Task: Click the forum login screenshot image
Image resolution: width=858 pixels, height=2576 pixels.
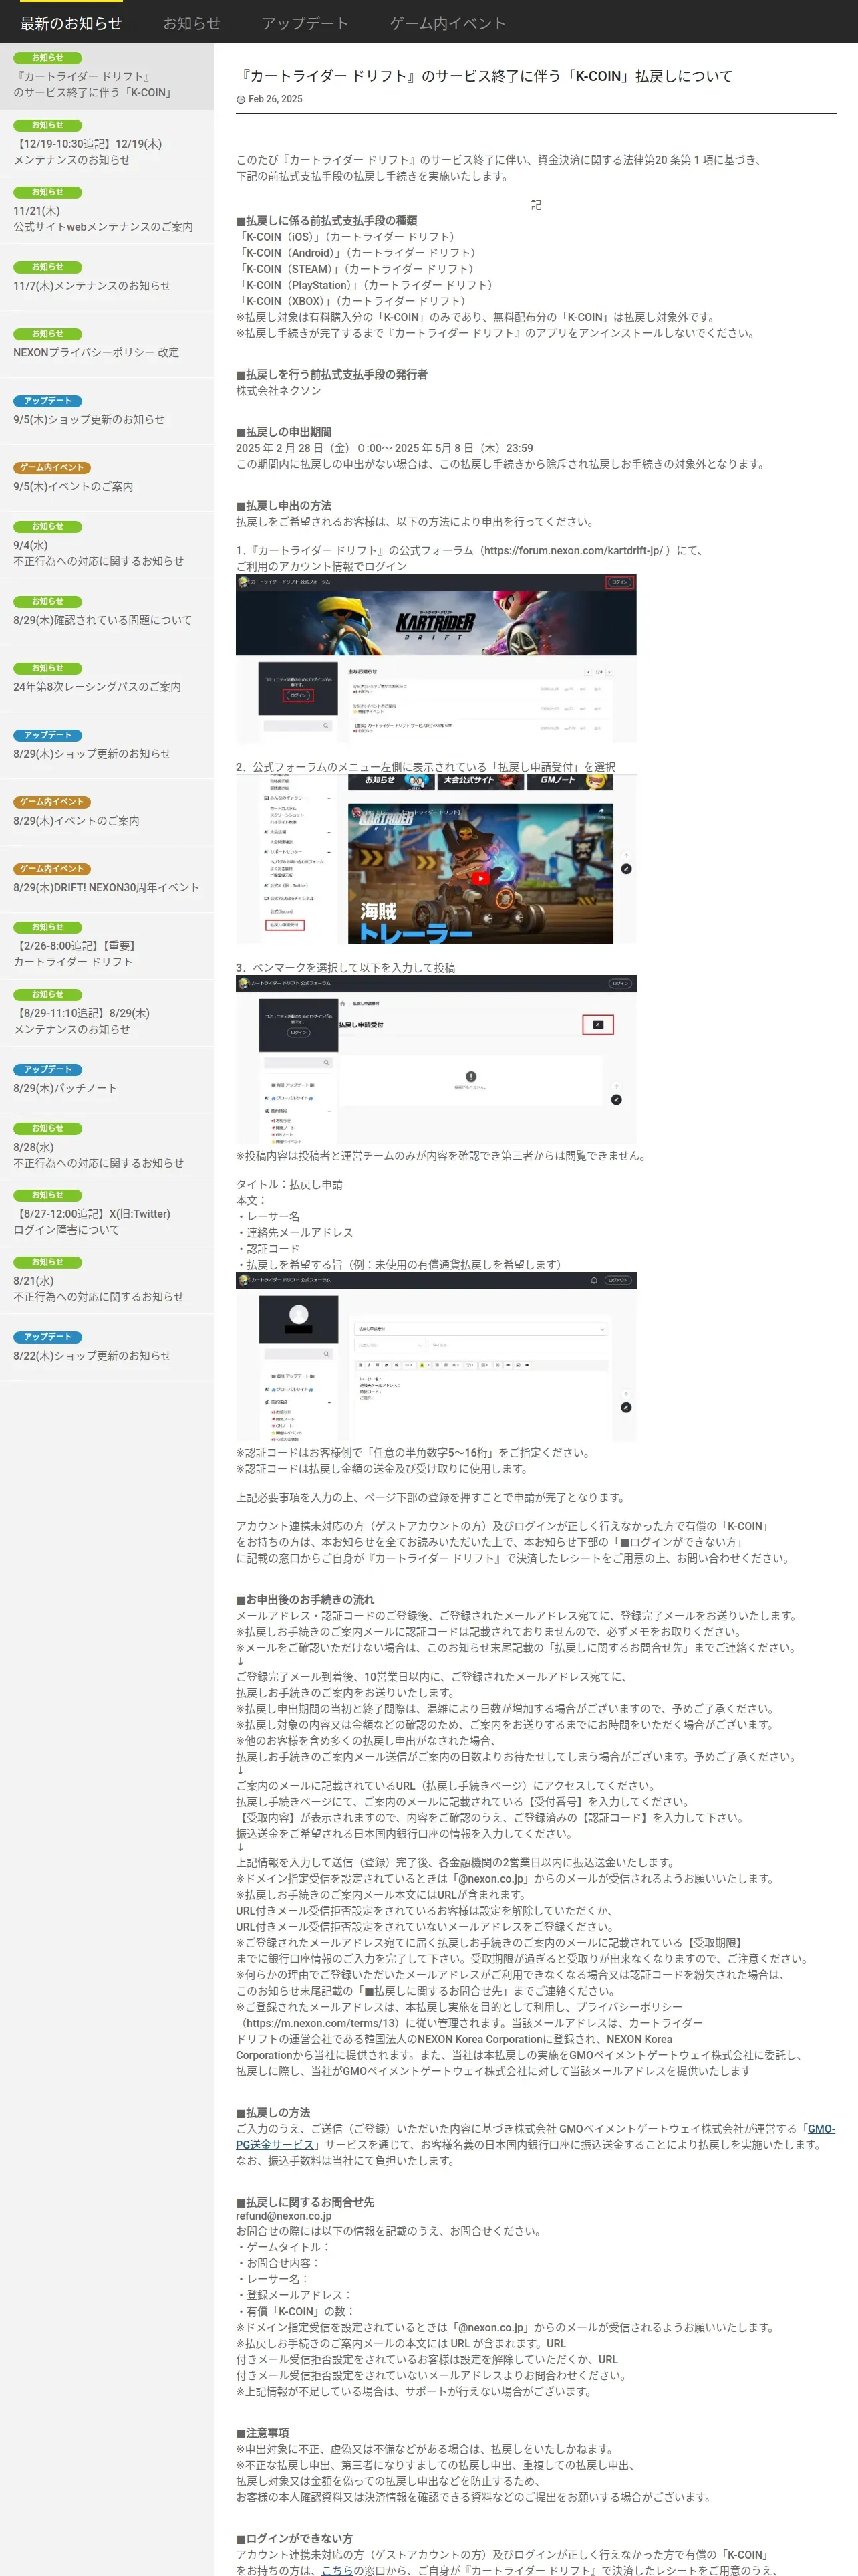Action: point(436,658)
